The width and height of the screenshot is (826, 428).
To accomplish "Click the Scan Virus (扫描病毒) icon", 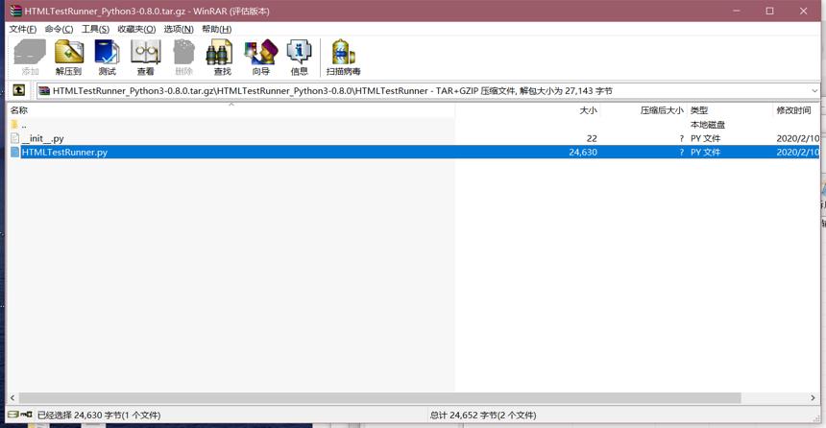I will point(343,58).
